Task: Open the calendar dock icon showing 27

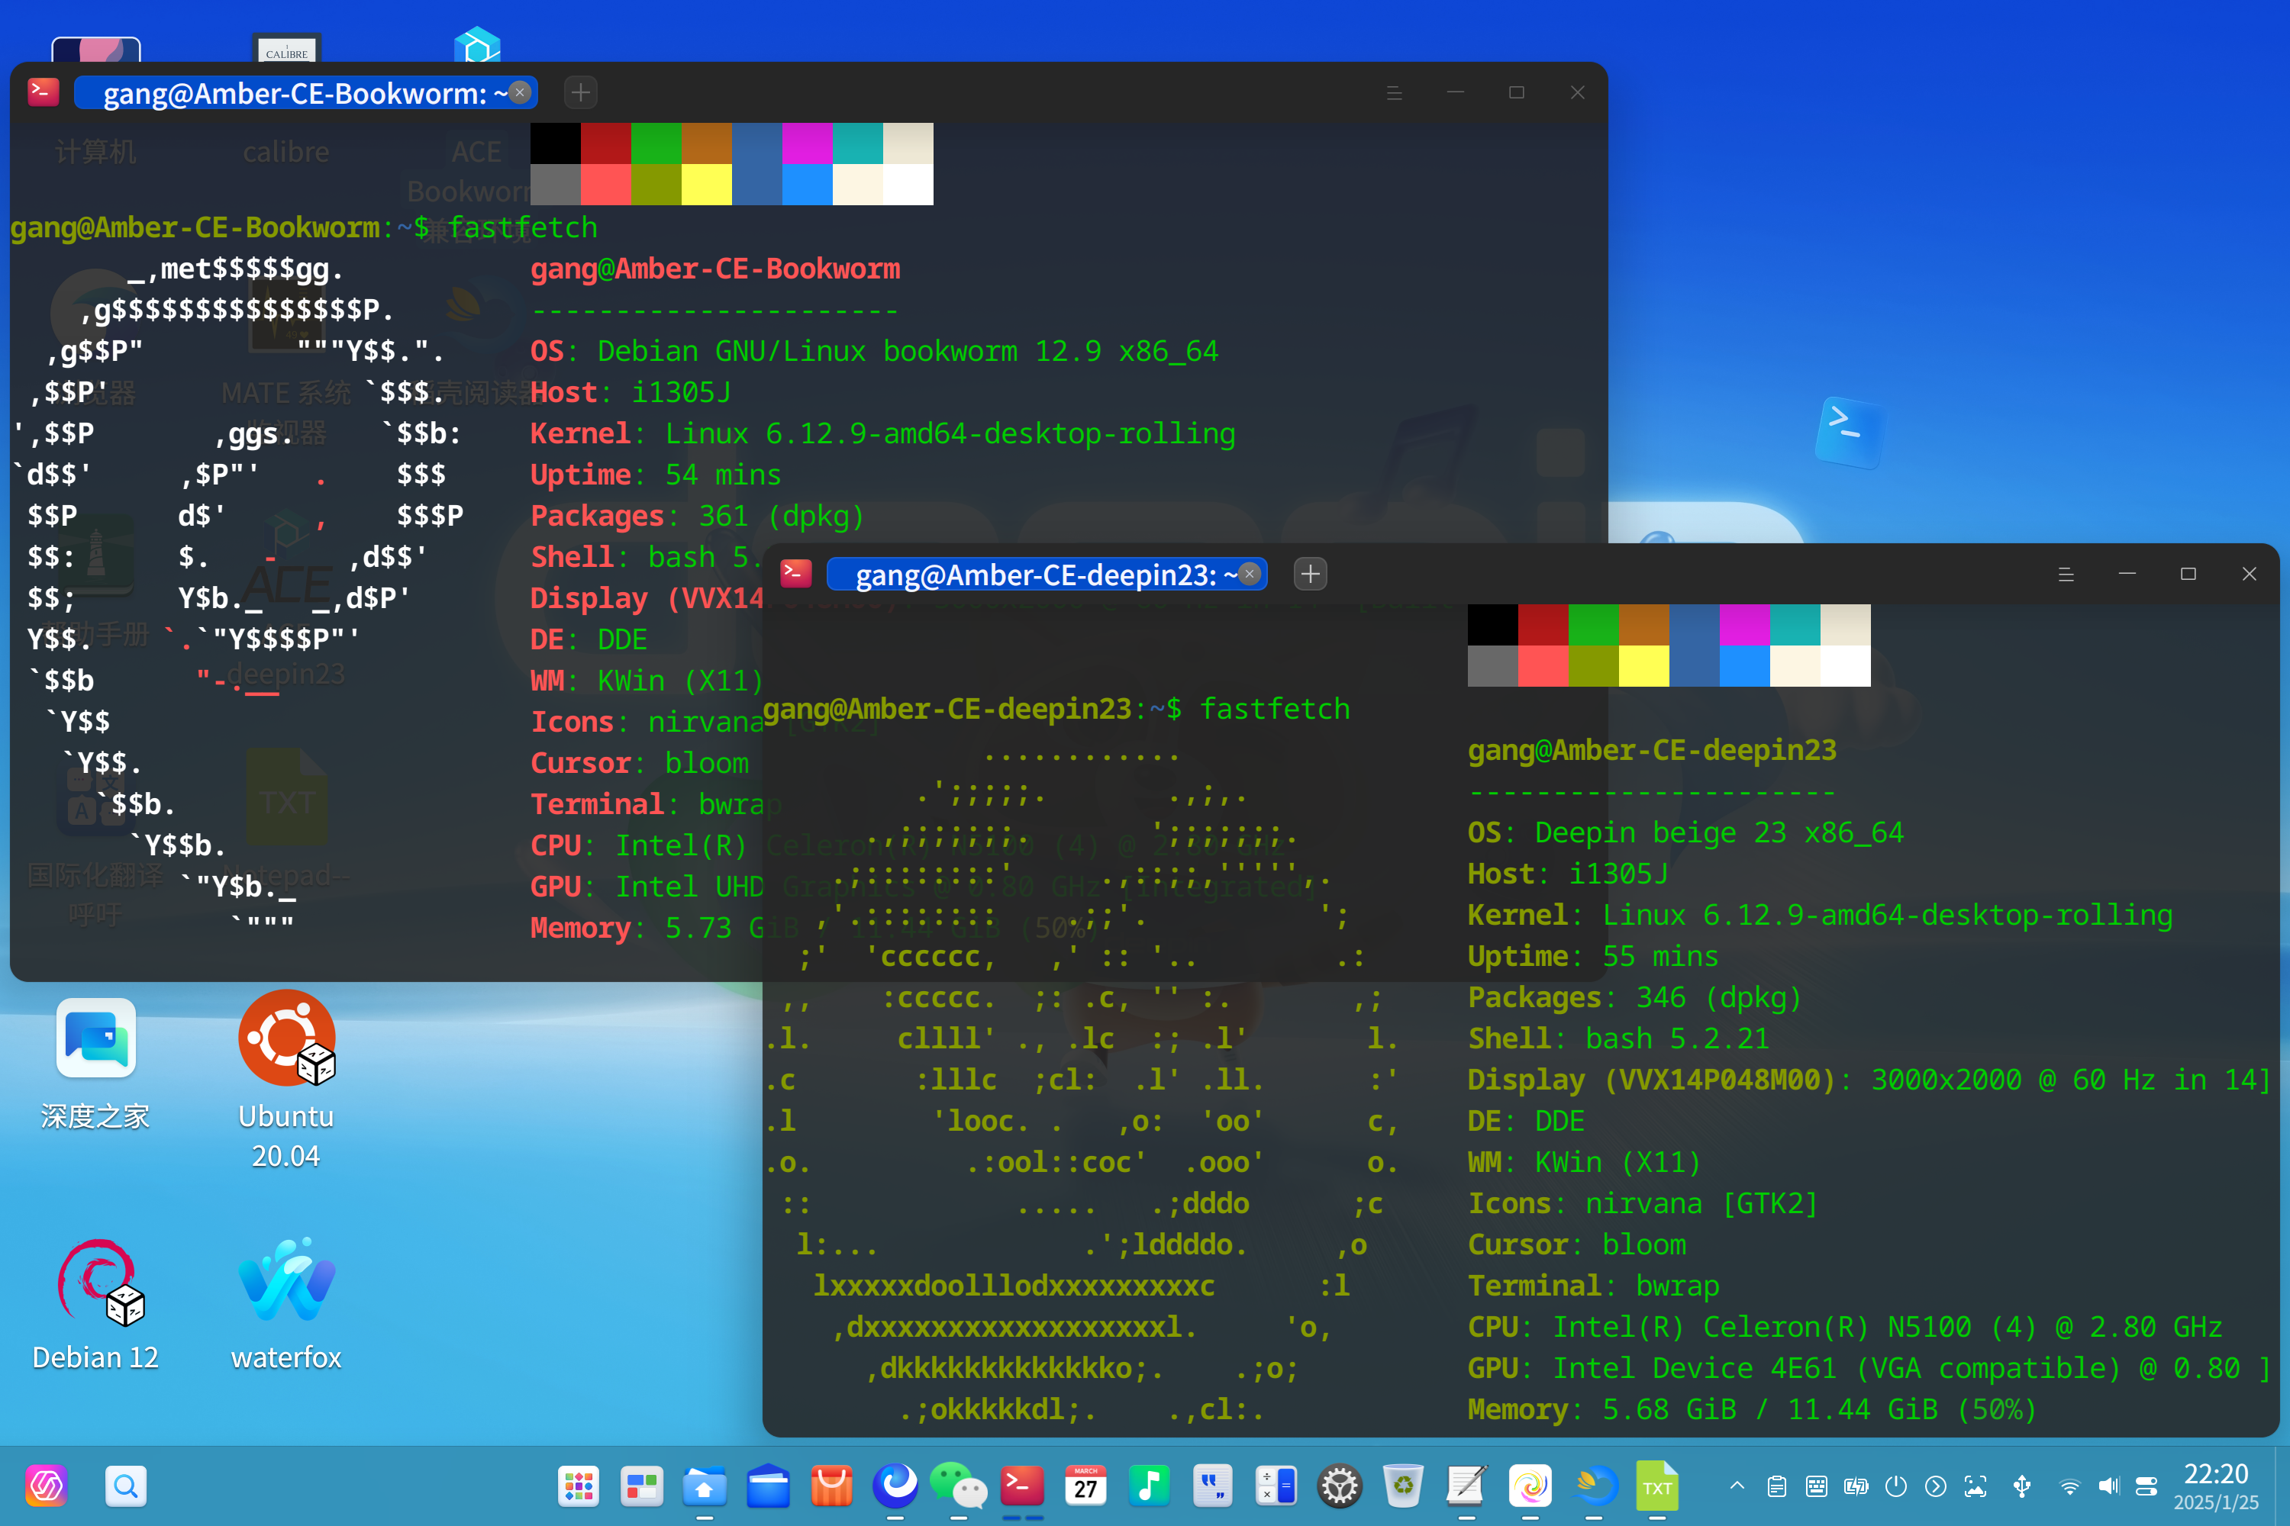Action: [x=1085, y=1486]
